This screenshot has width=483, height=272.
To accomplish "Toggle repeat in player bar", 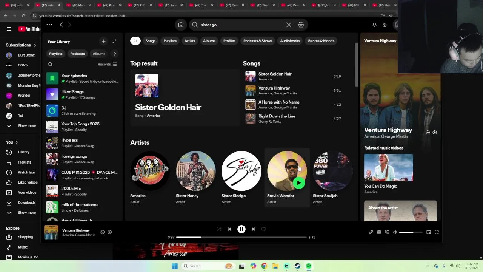I will pyautogui.click(x=264, y=229).
